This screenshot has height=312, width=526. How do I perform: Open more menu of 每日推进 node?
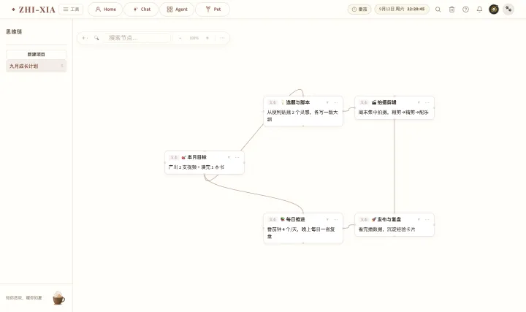(x=336, y=219)
